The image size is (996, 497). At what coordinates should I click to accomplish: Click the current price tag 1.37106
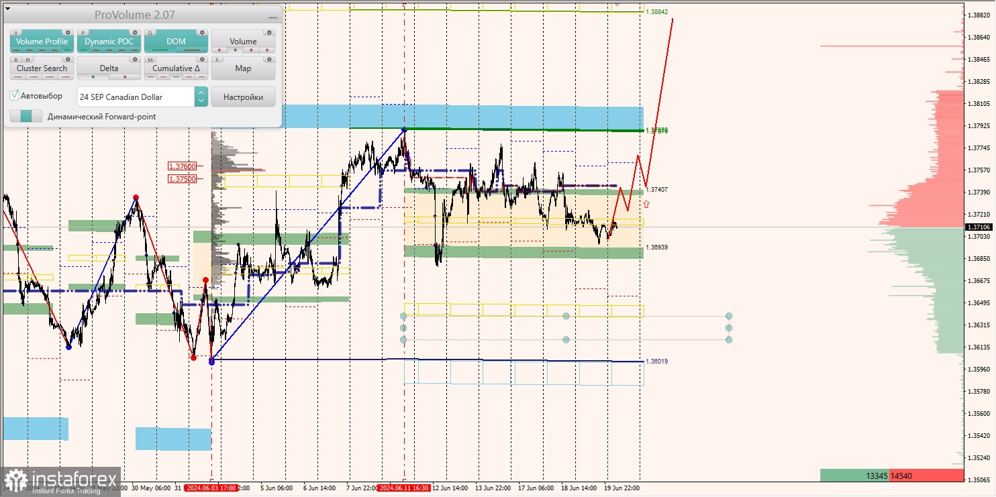click(980, 227)
